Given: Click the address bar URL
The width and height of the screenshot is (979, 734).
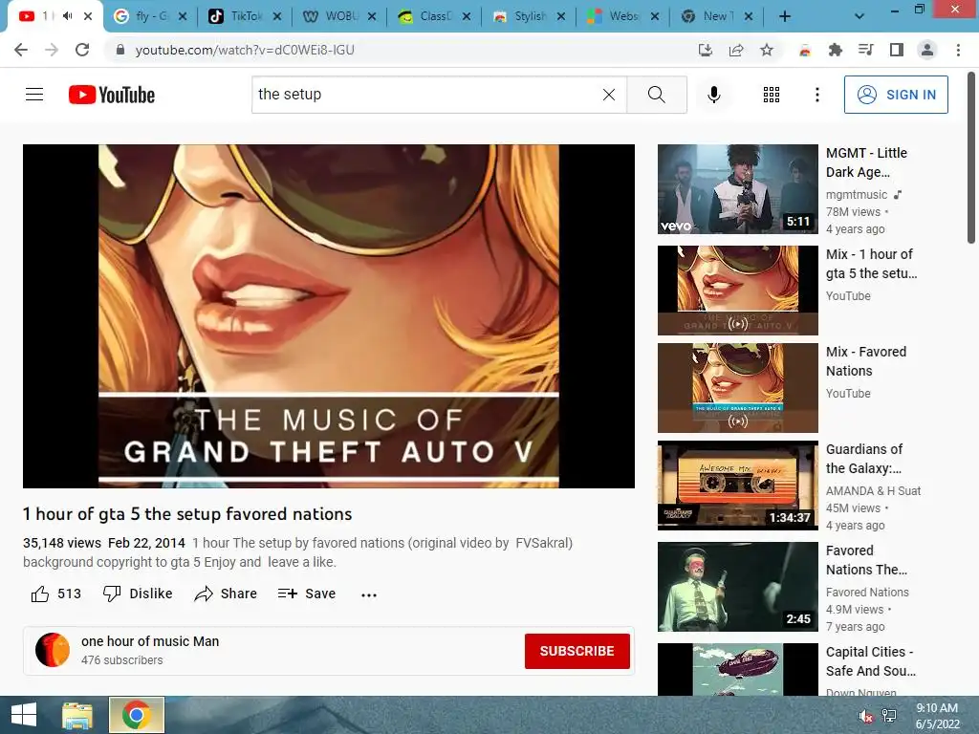Looking at the screenshot, I should click(245, 50).
